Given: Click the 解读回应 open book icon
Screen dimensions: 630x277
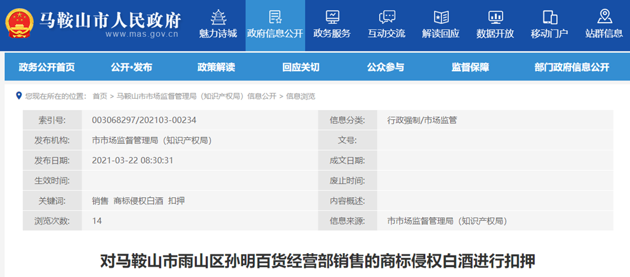Looking at the screenshot, I should point(441,17).
